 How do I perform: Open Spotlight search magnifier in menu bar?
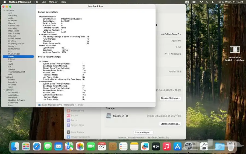coord(207,2)
